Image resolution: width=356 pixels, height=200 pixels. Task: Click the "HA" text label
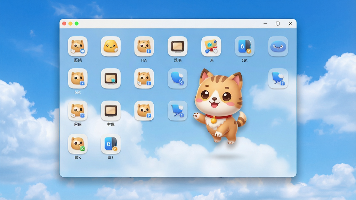[x=144, y=60]
